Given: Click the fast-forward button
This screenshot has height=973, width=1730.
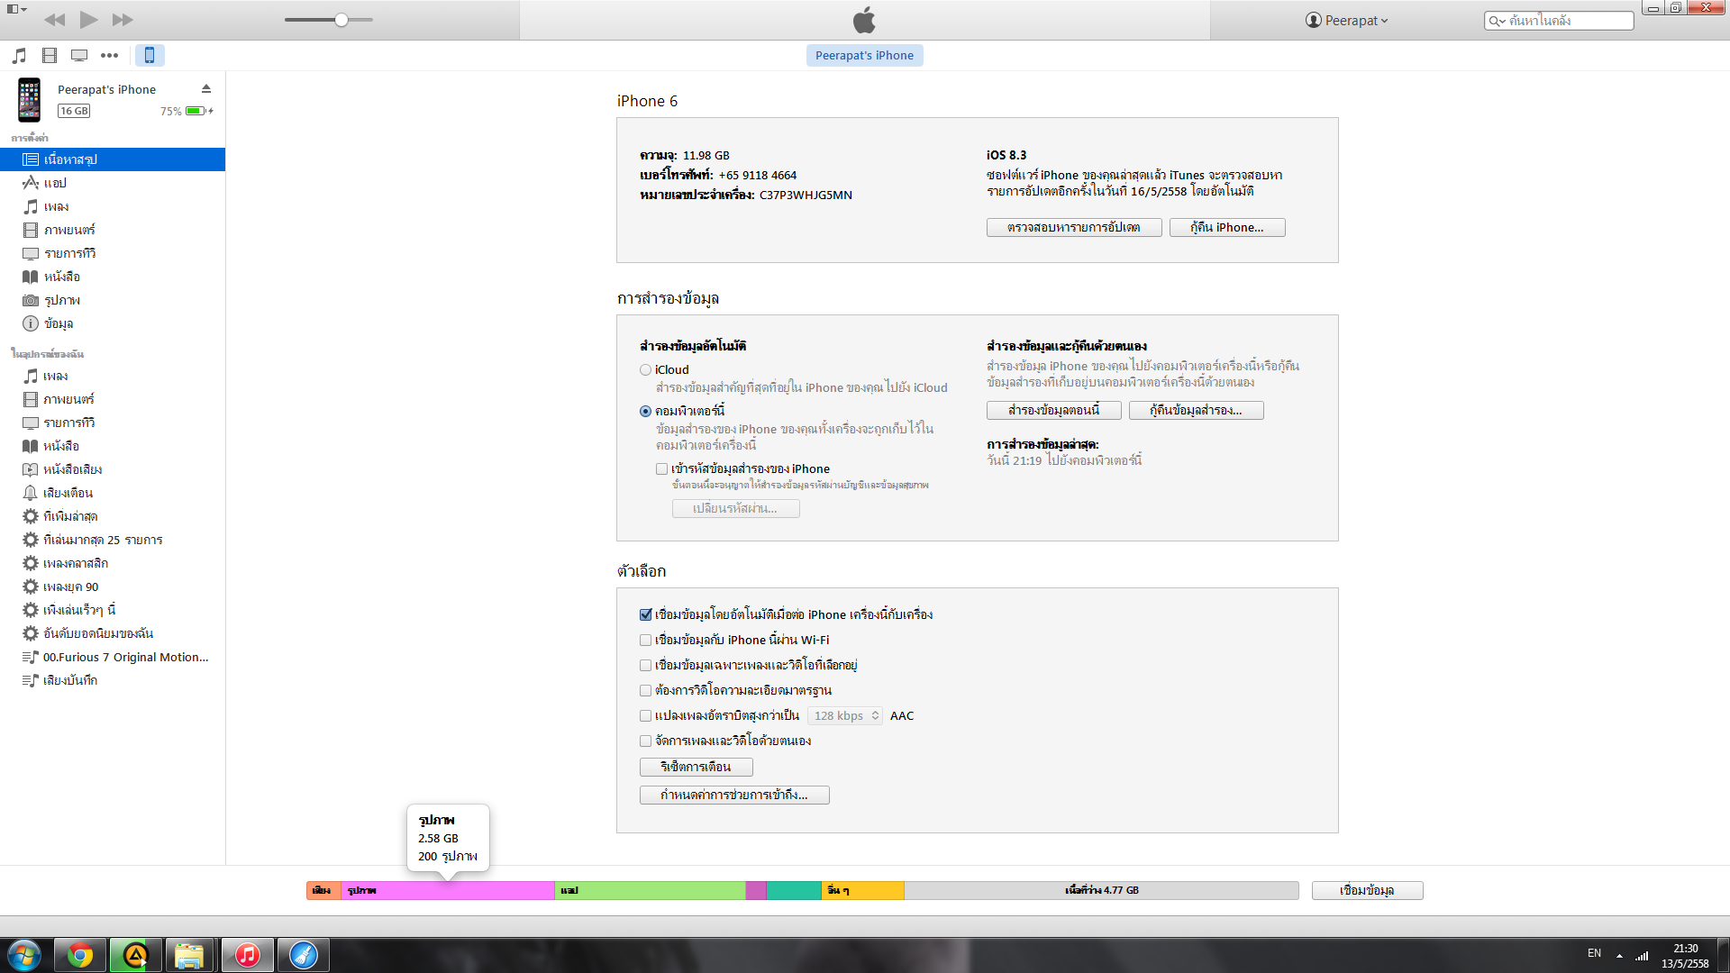Looking at the screenshot, I should [x=123, y=20].
